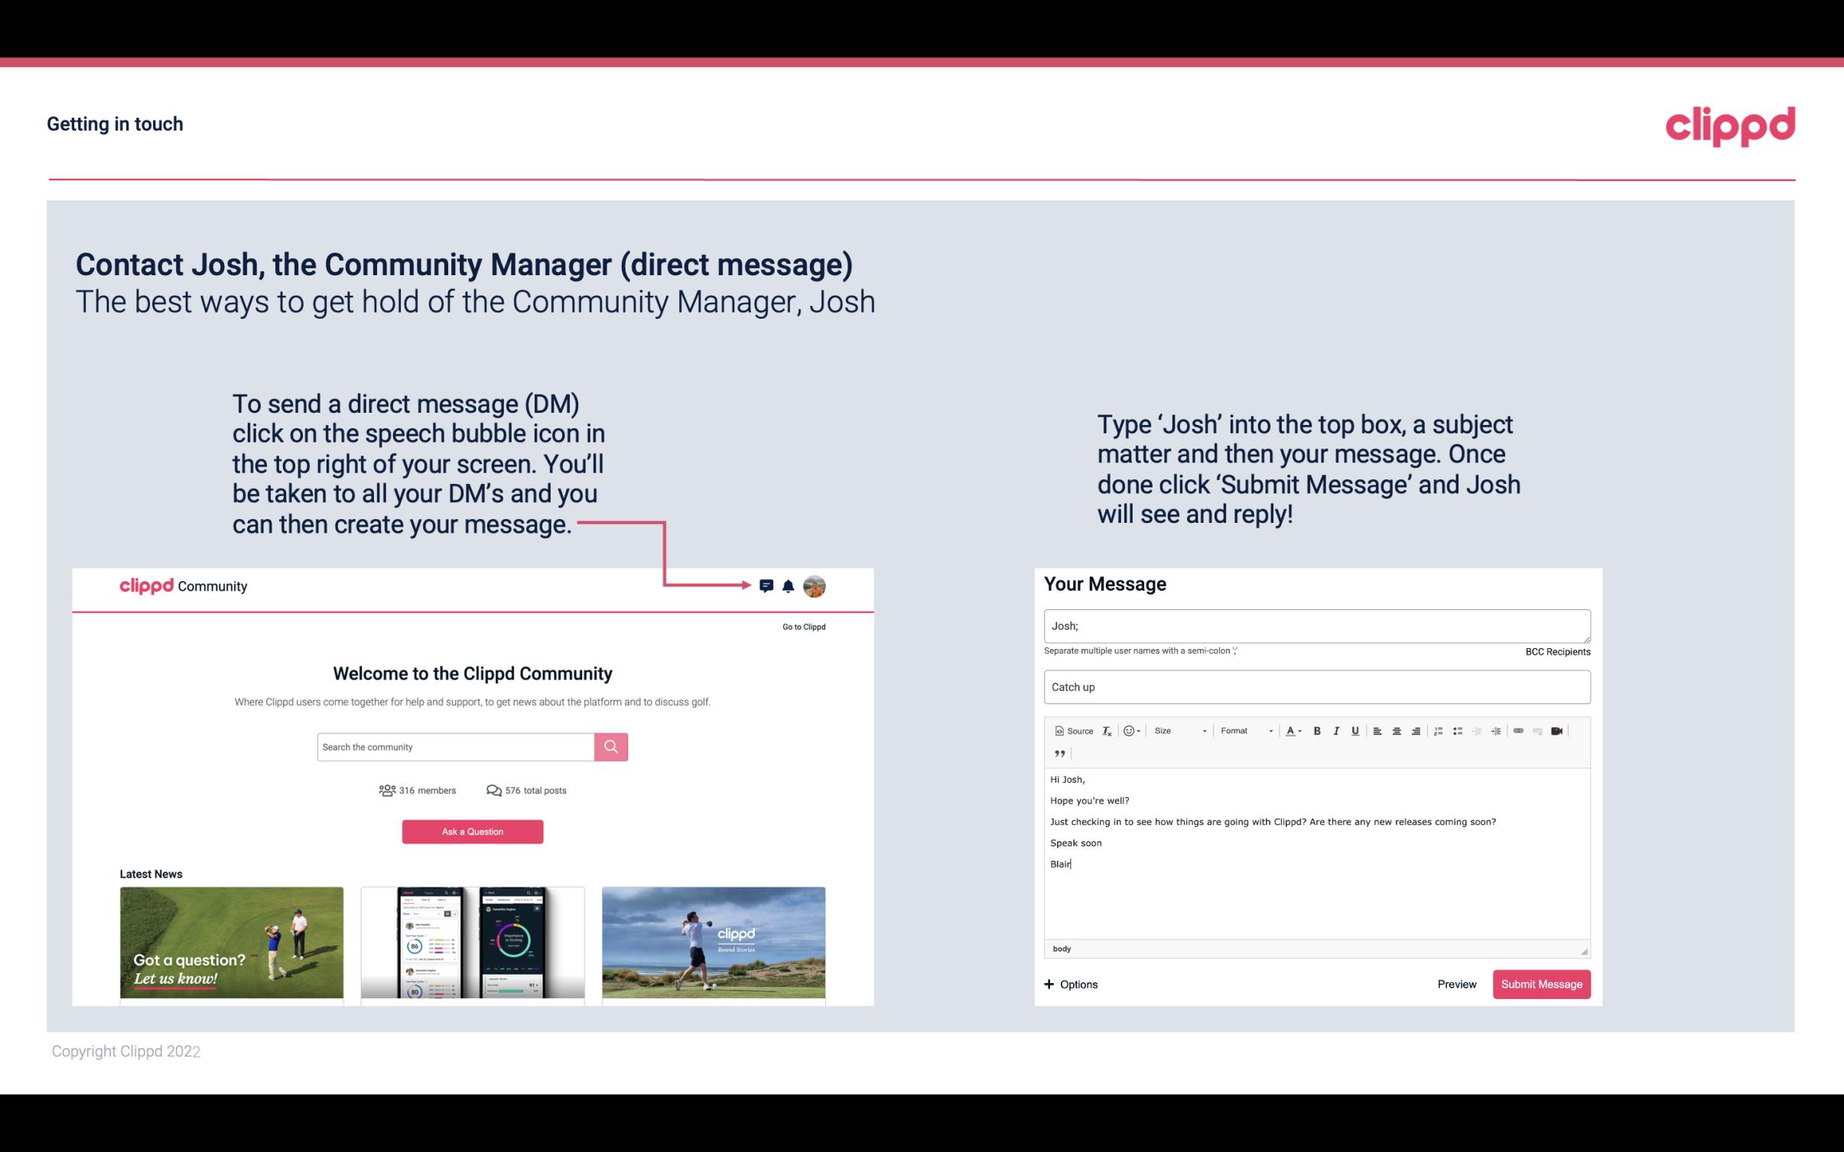Click the Go to Clippd link
This screenshot has width=1844, height=1152.
802,626
